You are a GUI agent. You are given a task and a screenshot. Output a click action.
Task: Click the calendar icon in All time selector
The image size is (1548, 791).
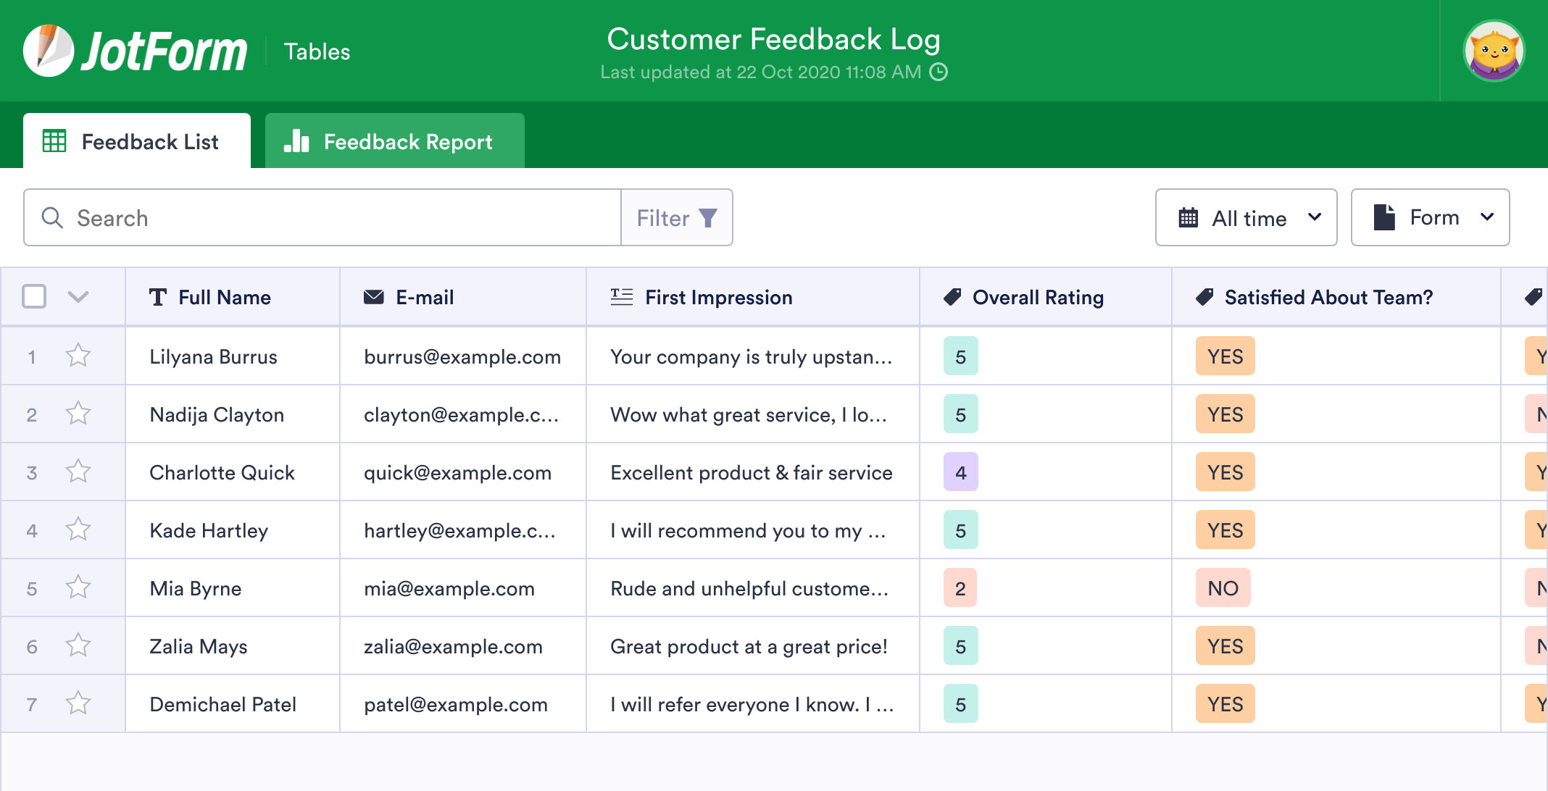click(1189, 217)
